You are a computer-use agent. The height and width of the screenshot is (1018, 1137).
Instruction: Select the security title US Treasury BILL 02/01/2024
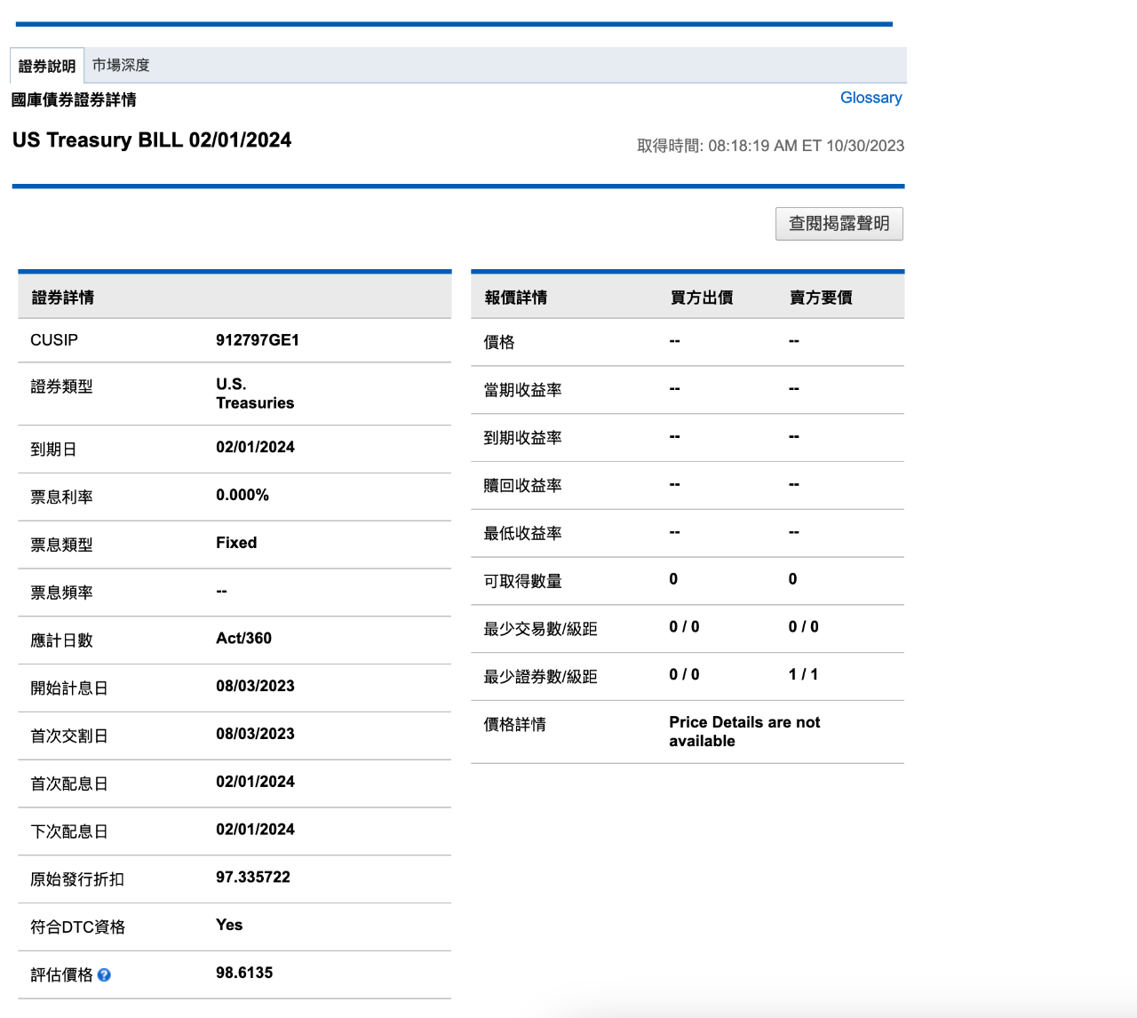[152, 139]
